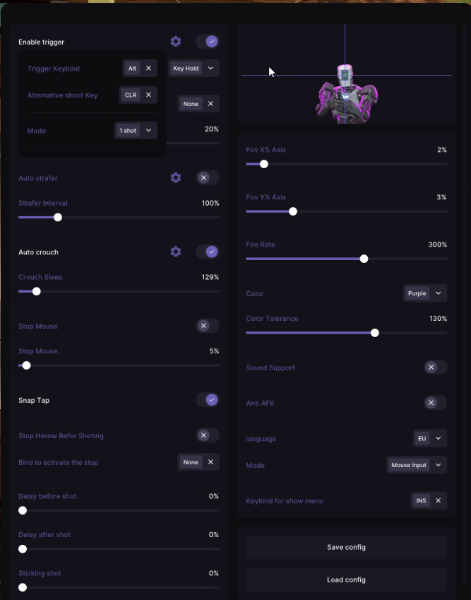Screen dimensions: 471x600
Task: Click the Load config button
Action: point(347,580)
